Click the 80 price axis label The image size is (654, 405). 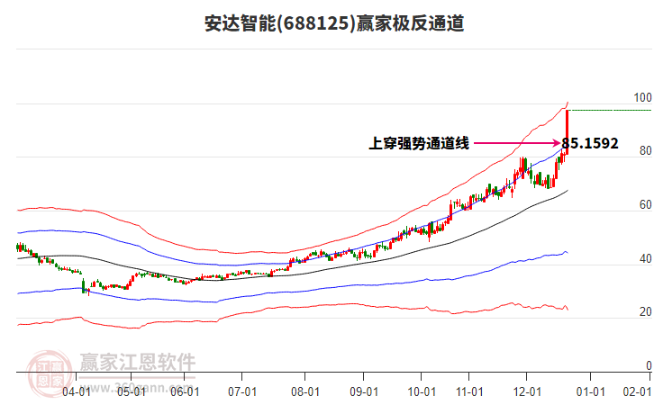646,151
